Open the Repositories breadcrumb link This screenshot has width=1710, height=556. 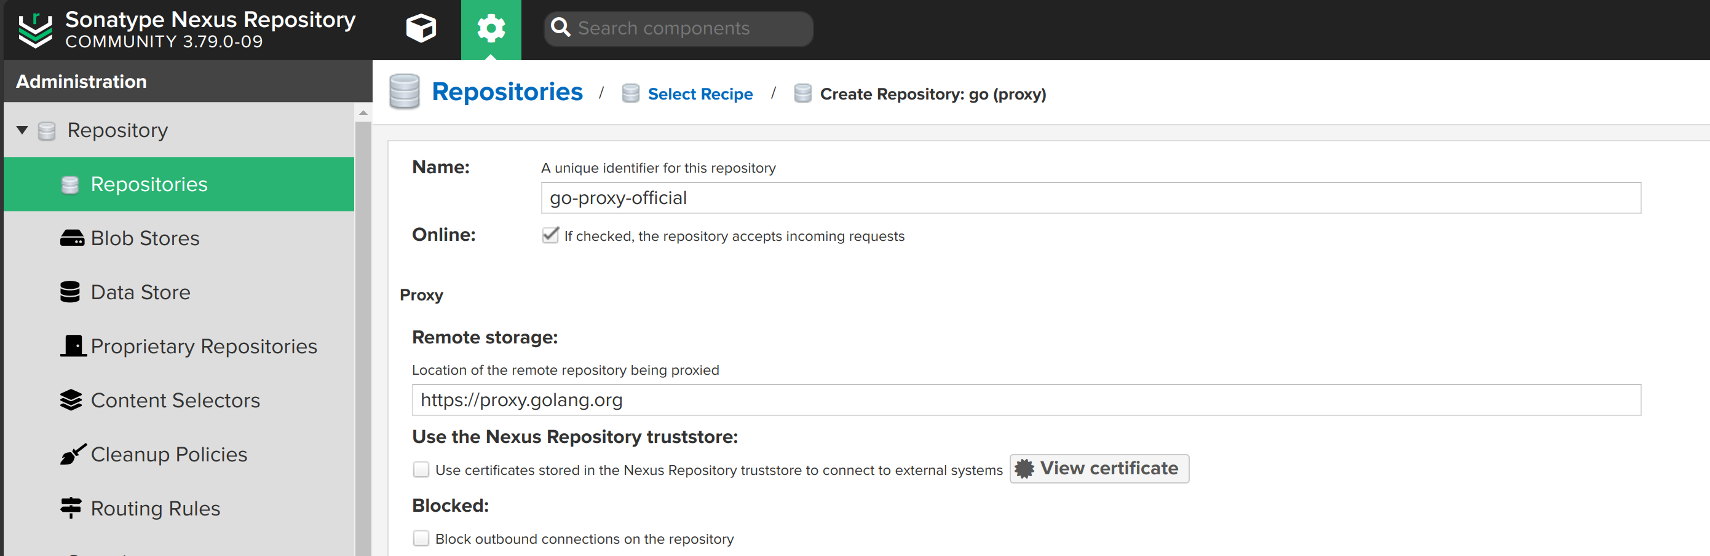point(507,92)
